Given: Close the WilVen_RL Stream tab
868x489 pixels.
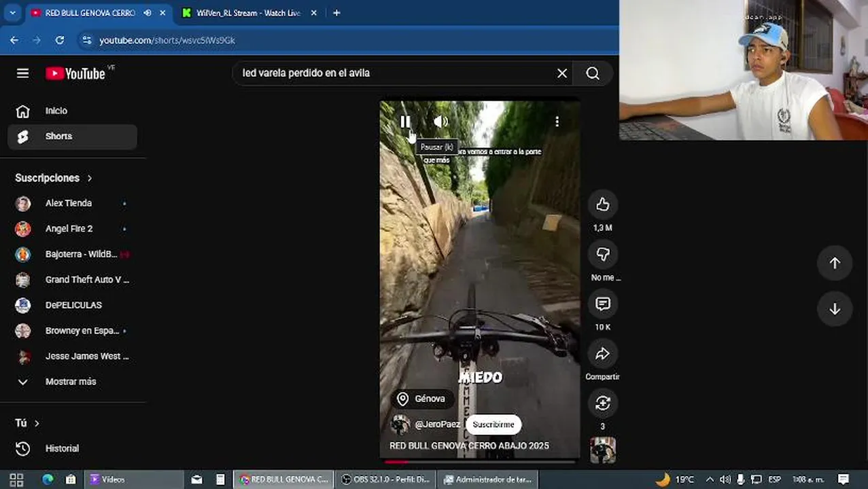Looking at the screenshot, I should click(x=313, y=13).
